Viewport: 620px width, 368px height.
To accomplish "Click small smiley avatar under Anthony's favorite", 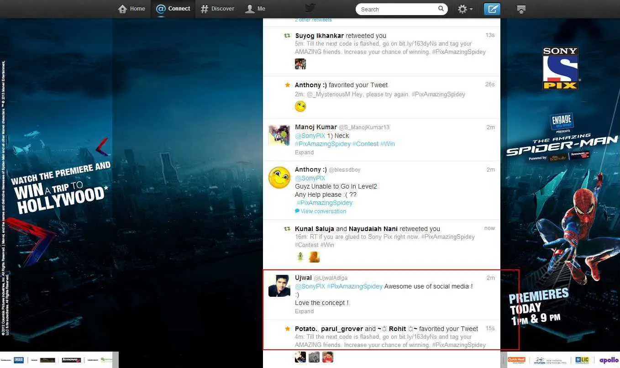I will pos(300,106).
